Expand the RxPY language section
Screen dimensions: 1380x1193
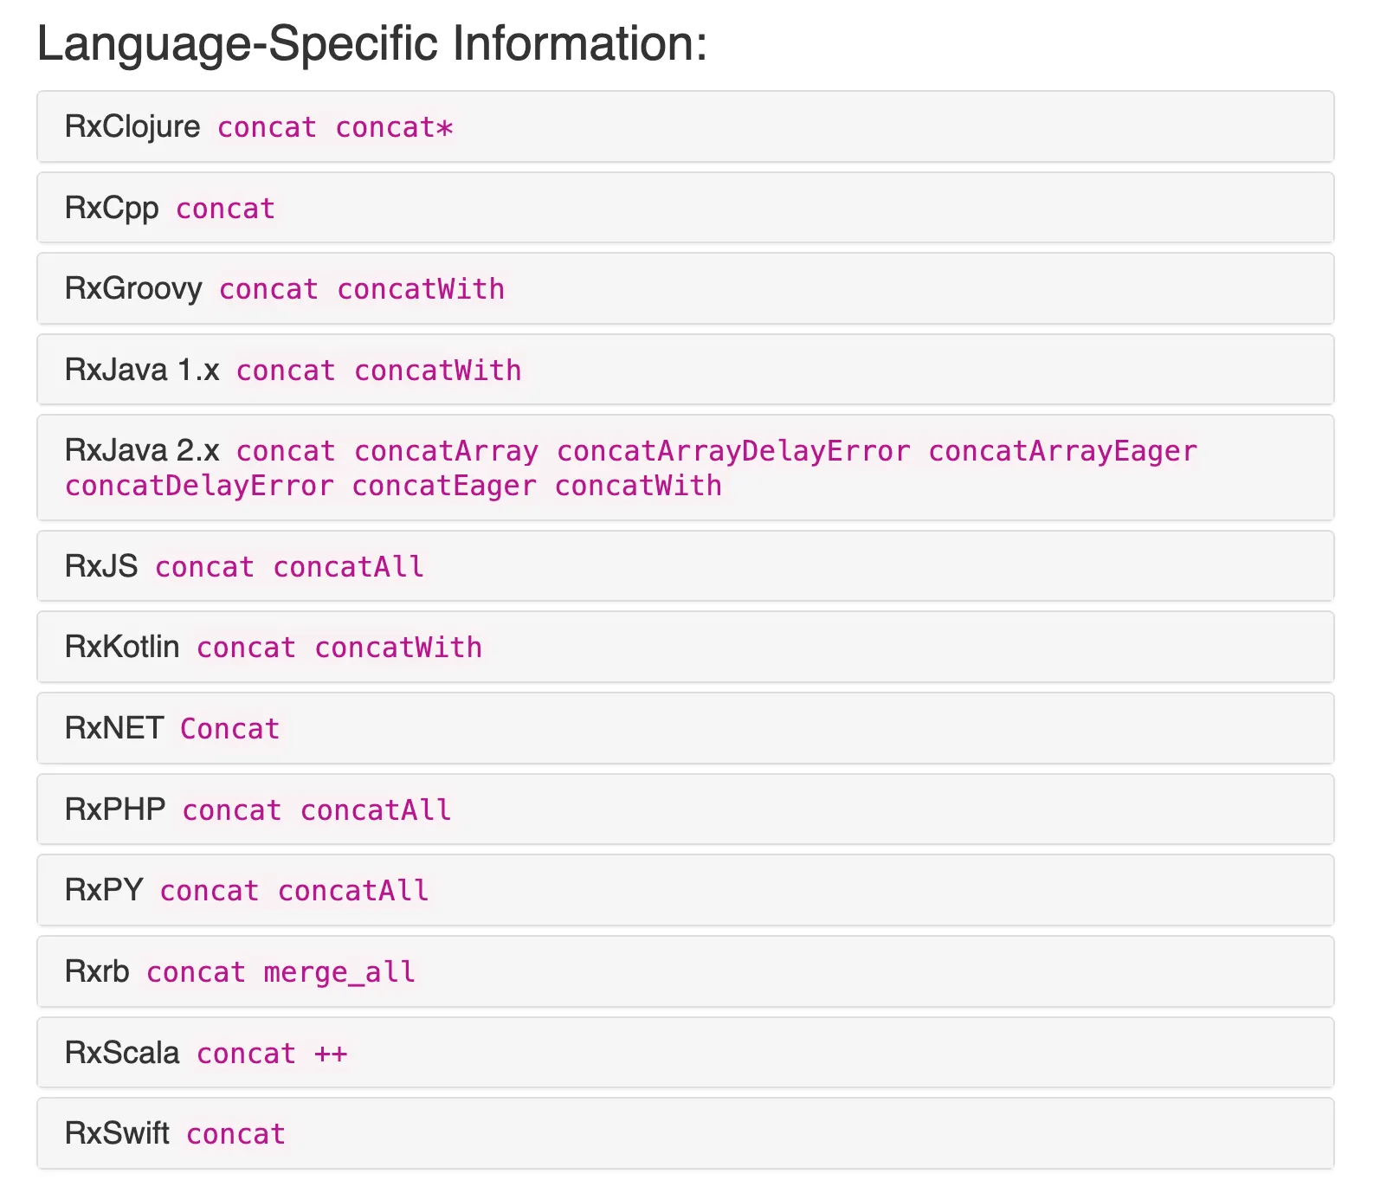(x=104, y=890)
